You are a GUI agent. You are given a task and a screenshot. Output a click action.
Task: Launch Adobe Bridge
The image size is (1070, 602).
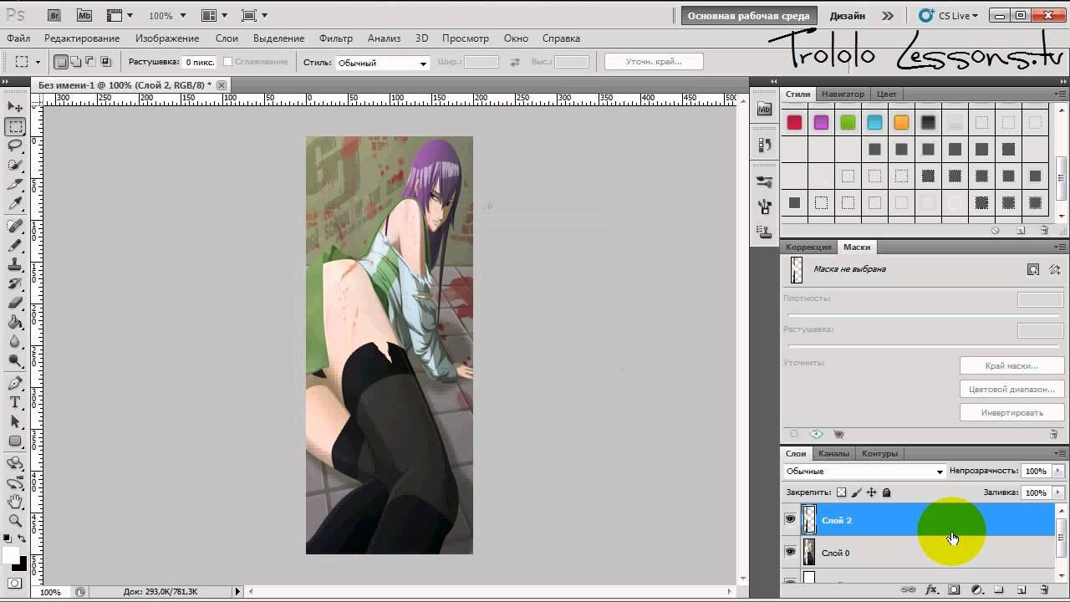coord(54,15)
